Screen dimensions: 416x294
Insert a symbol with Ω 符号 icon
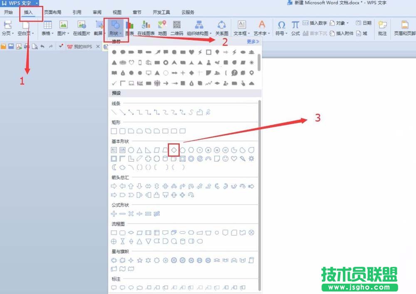(281, 25)
